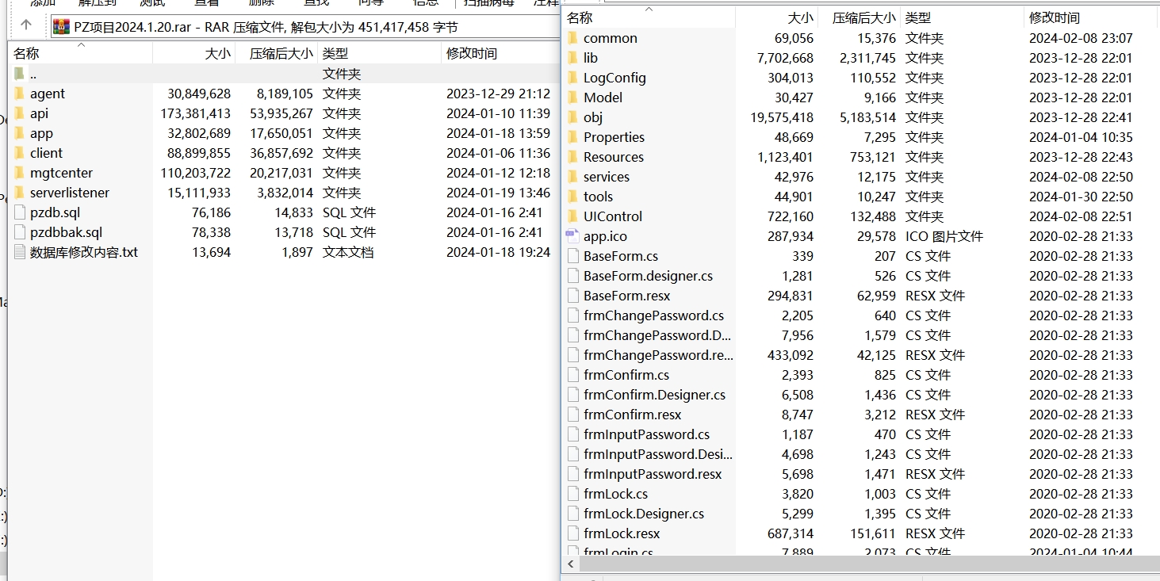Sort right window by 名称 column header

click(649, 17)
